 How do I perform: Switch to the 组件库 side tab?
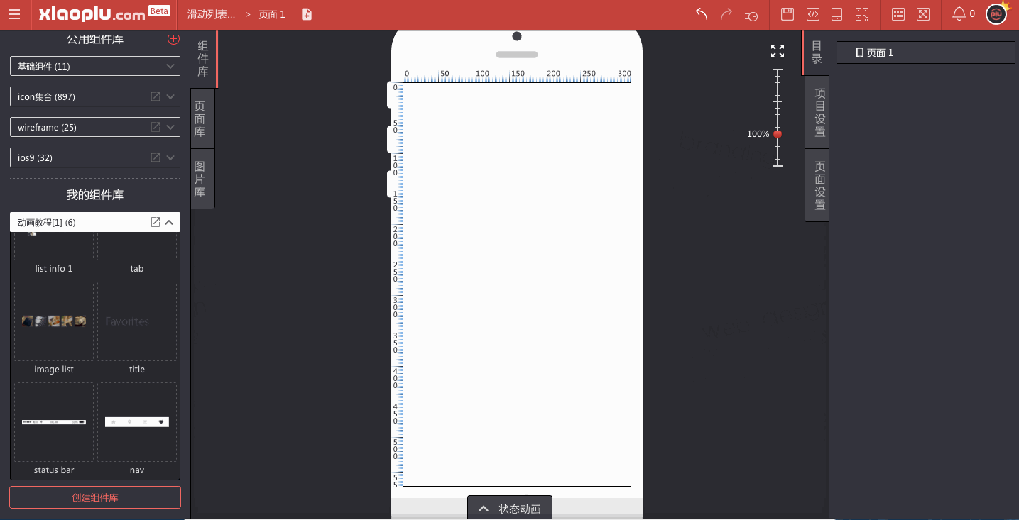click(203, 59)
